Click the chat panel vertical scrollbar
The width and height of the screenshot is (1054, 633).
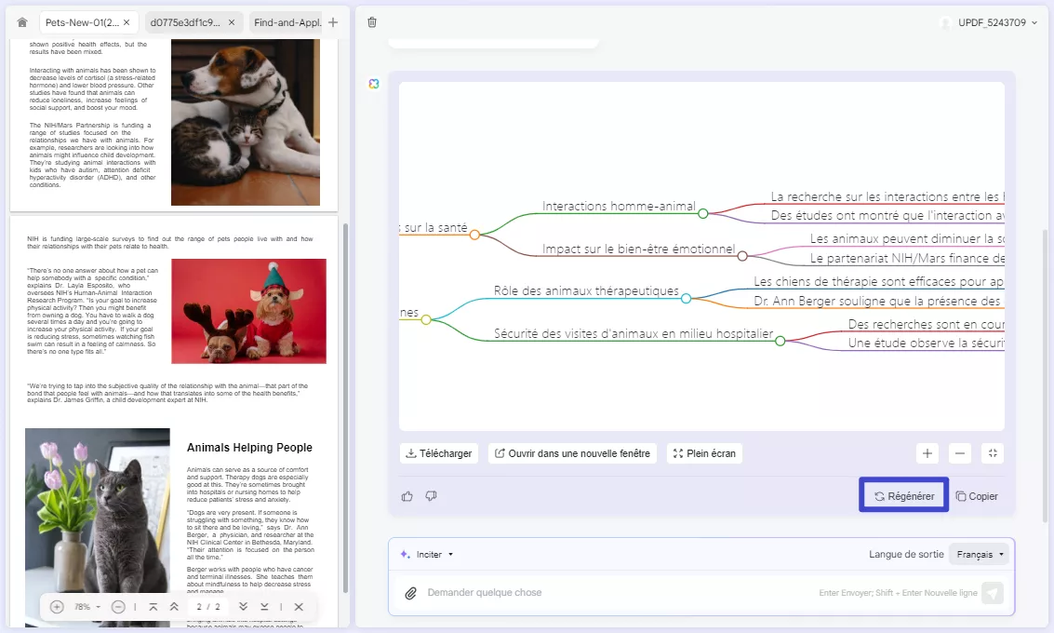click(x=1045, y=375)
